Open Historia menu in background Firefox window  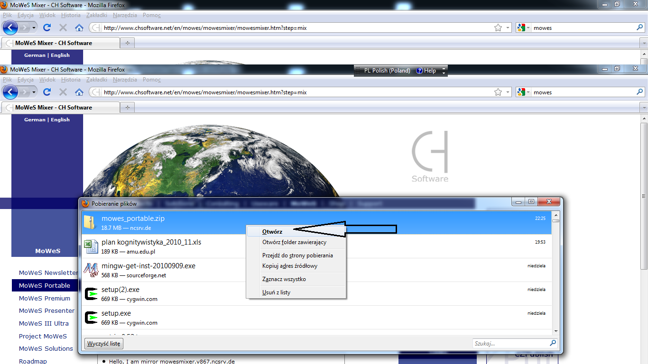(71, 15)
